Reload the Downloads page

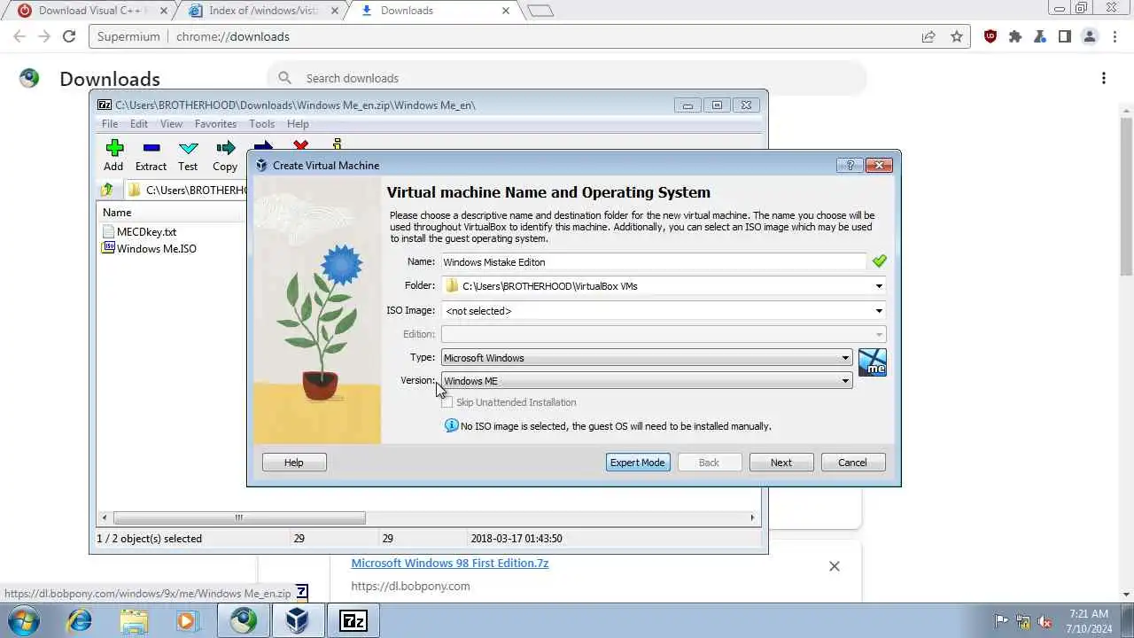(69, 36)
